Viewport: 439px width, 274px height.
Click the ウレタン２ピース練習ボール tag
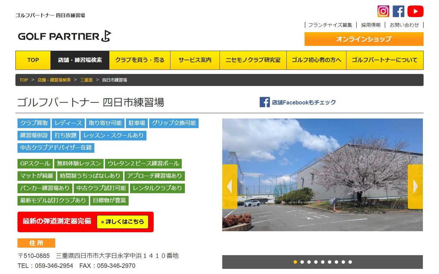(x=143, y=164)
